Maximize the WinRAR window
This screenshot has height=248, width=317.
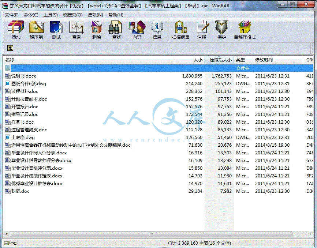(292, 4)
